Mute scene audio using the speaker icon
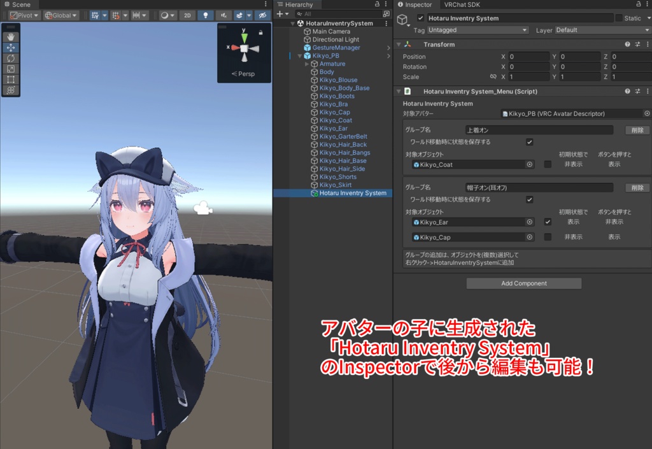Viewport: 652px width, 449px height. pyautogui.click(x=223, y=15)
